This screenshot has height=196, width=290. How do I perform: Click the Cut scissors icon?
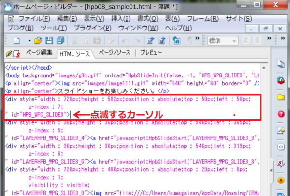coord(74,40)
